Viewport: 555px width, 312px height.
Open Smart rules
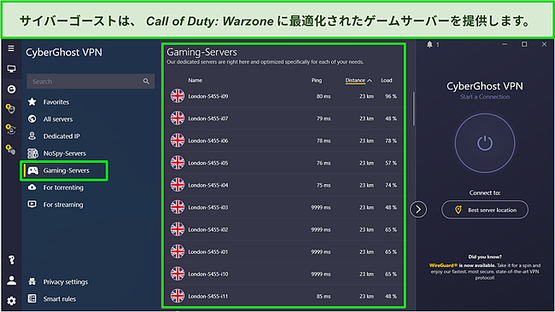pos(60,299)
